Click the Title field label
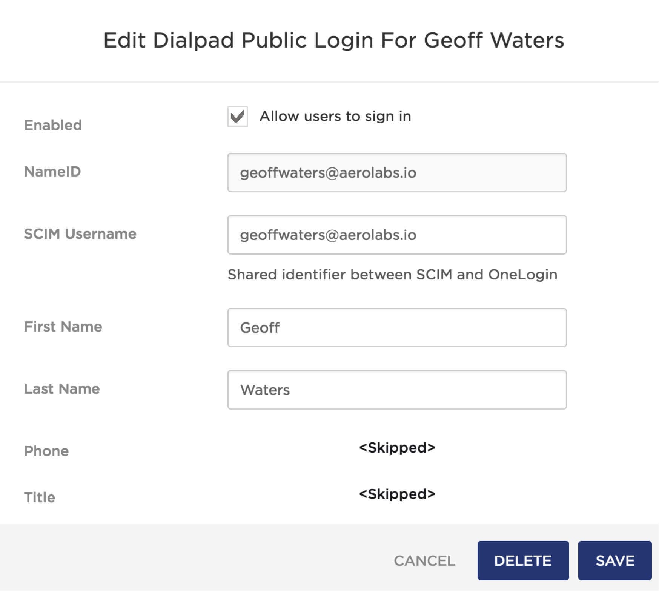The height and width of the screenshot is (591, 659). click(x=40, y=497)
